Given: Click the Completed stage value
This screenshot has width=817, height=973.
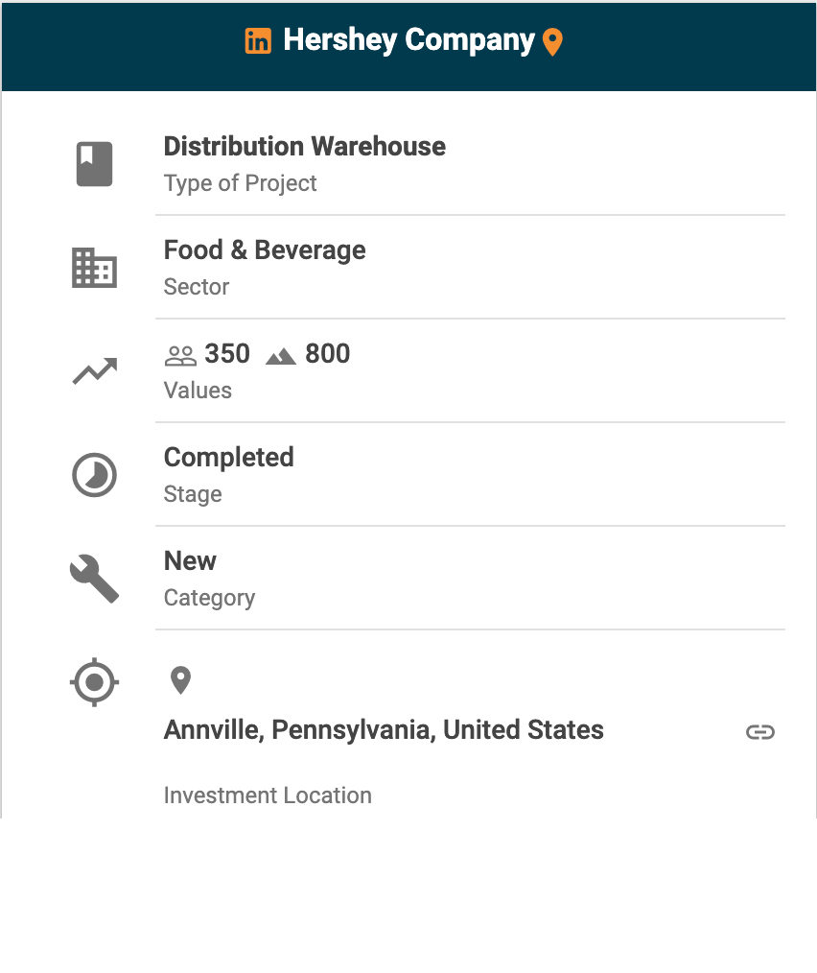Looking at the screenshot, I should pos(228,458).
